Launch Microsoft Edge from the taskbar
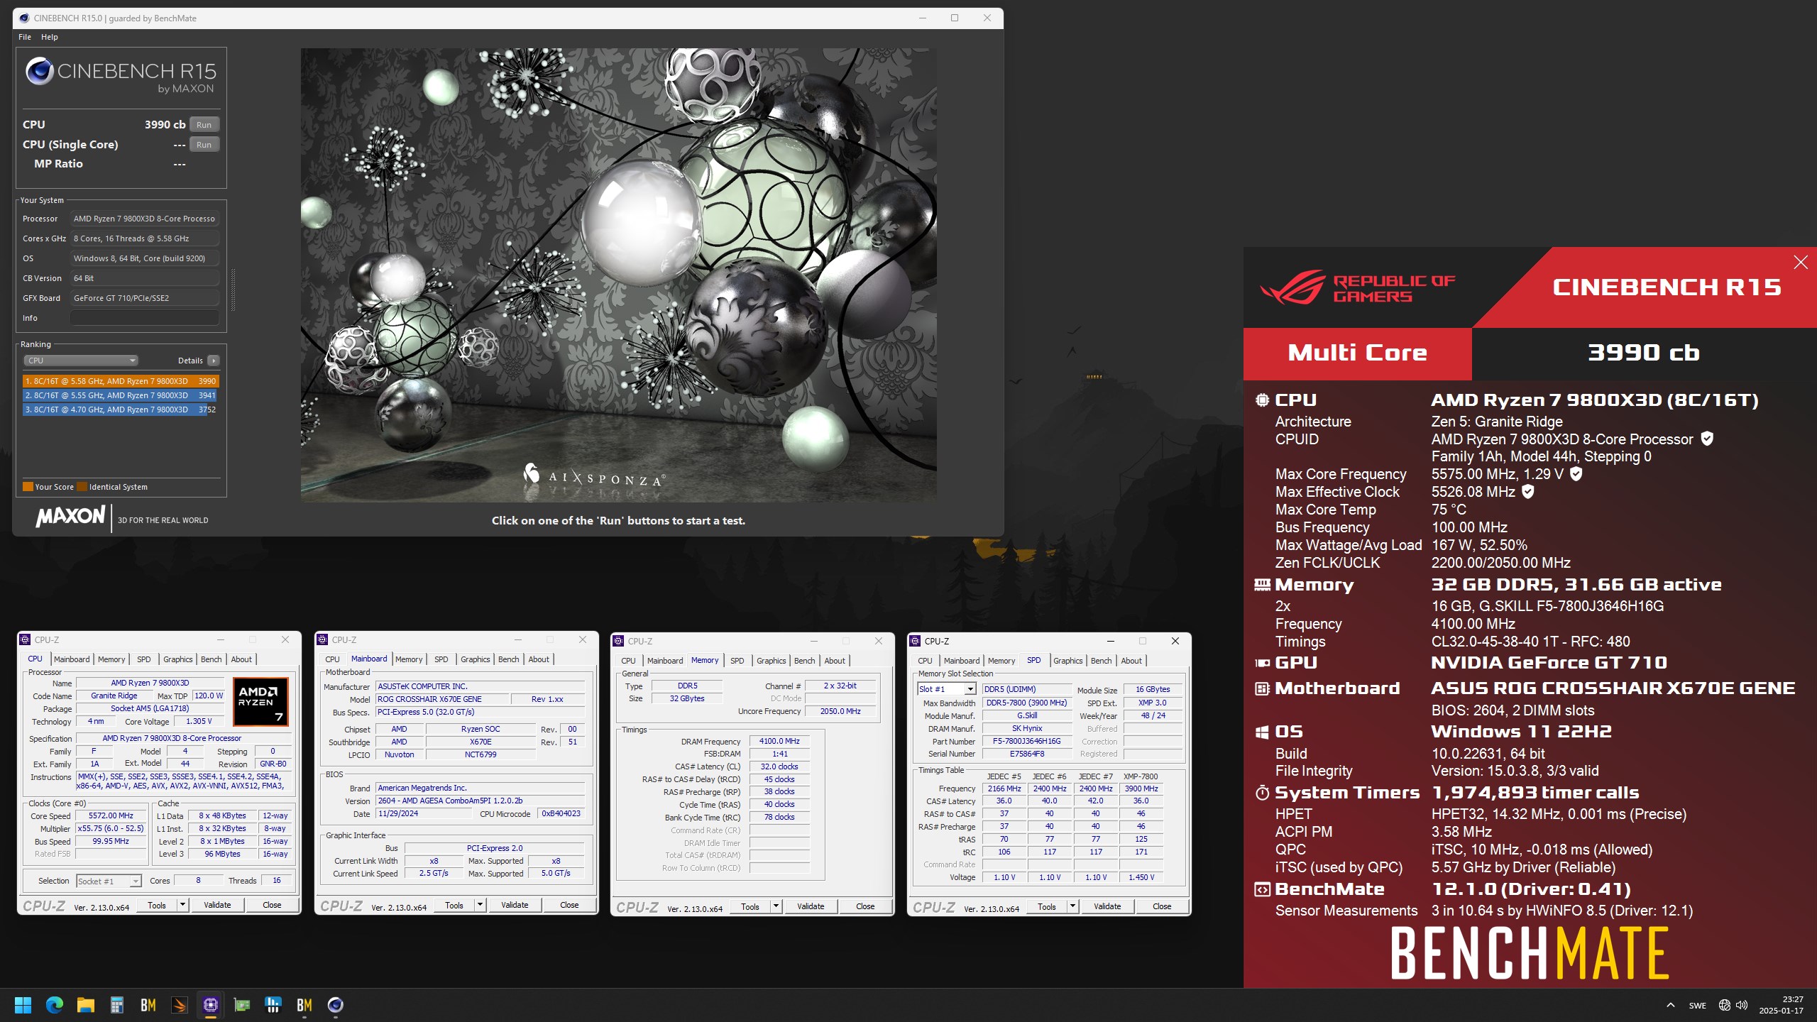Viewport: 1817px width, 1022px height. click(55, 1005)
